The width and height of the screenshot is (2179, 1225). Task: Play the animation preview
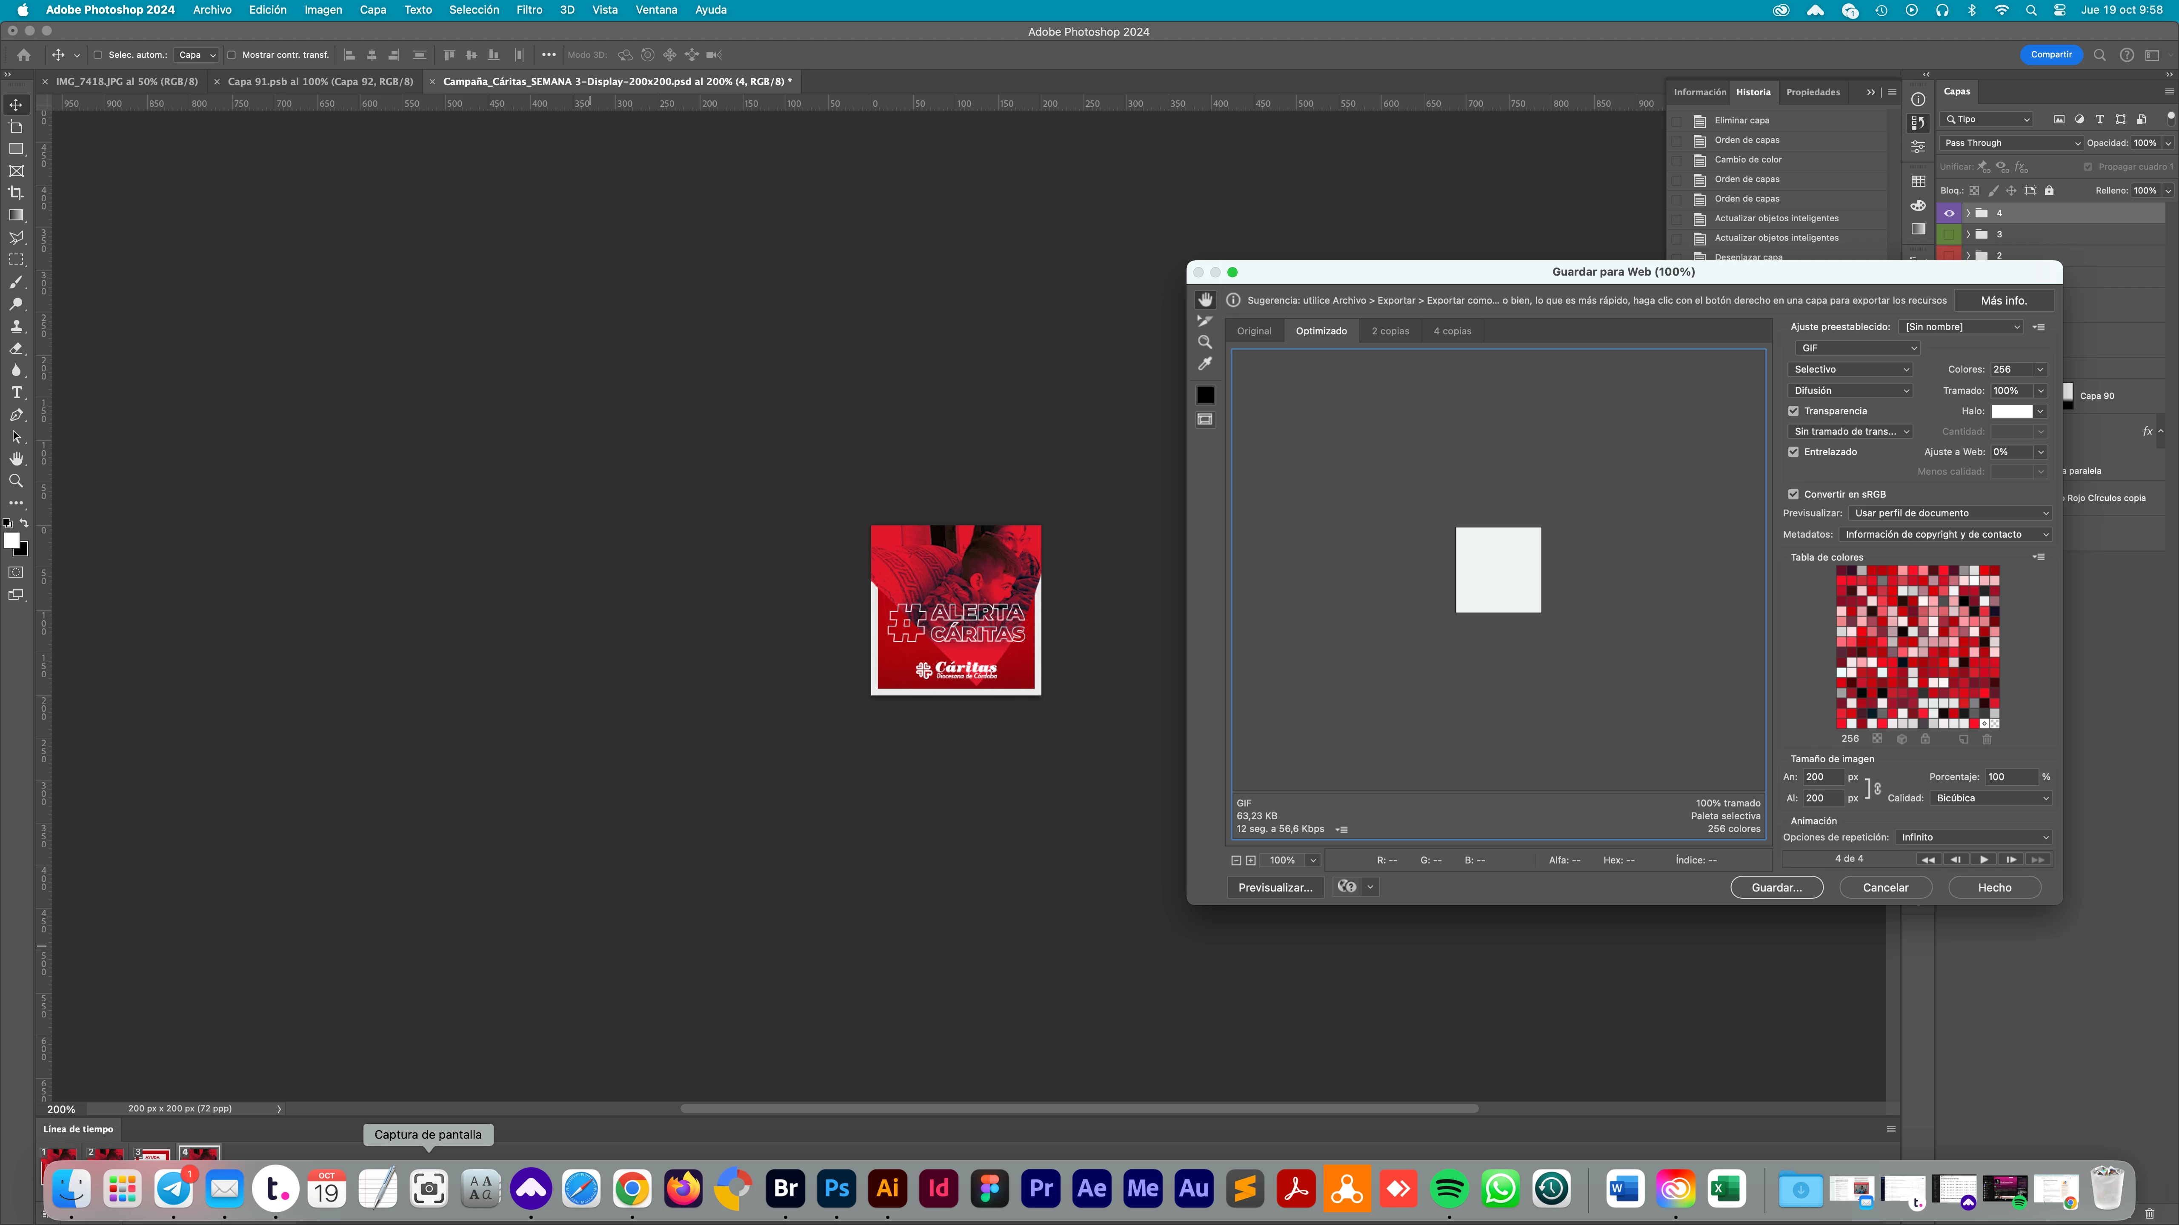tap(1984, 859)
